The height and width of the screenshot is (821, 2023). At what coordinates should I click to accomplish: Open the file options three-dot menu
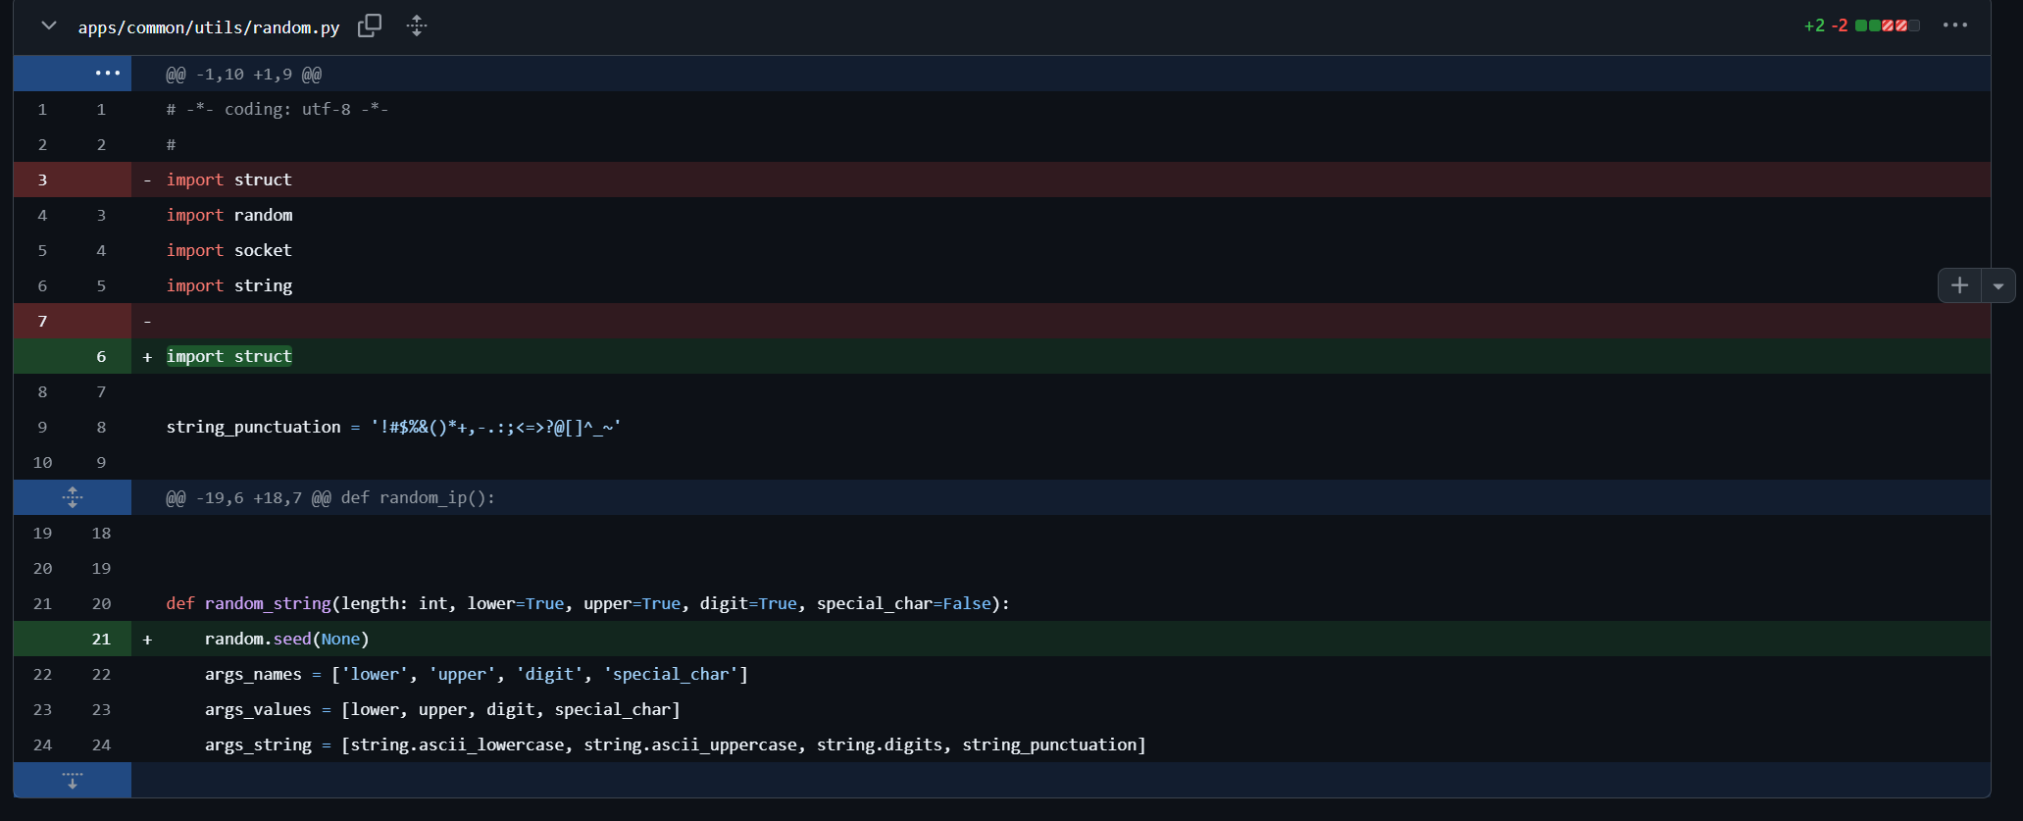[1954, 26]
